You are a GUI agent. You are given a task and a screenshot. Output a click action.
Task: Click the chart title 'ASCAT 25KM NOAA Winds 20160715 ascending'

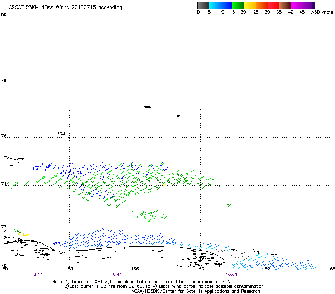[x=65, y=8]
